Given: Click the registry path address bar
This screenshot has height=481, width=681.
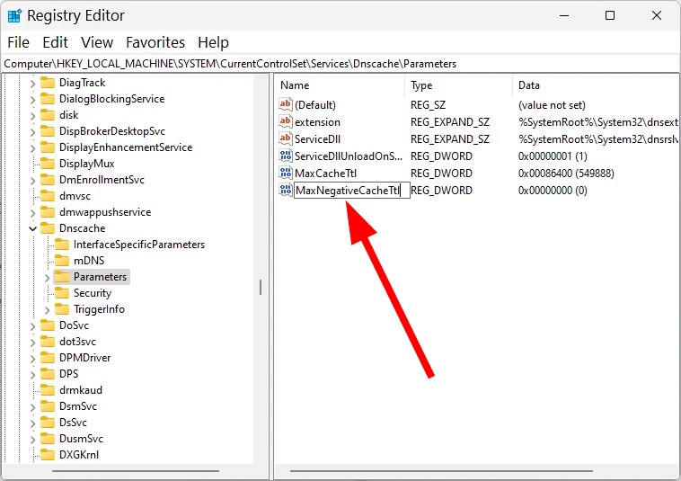Looking at the screenshot, I should pos(340,64).
